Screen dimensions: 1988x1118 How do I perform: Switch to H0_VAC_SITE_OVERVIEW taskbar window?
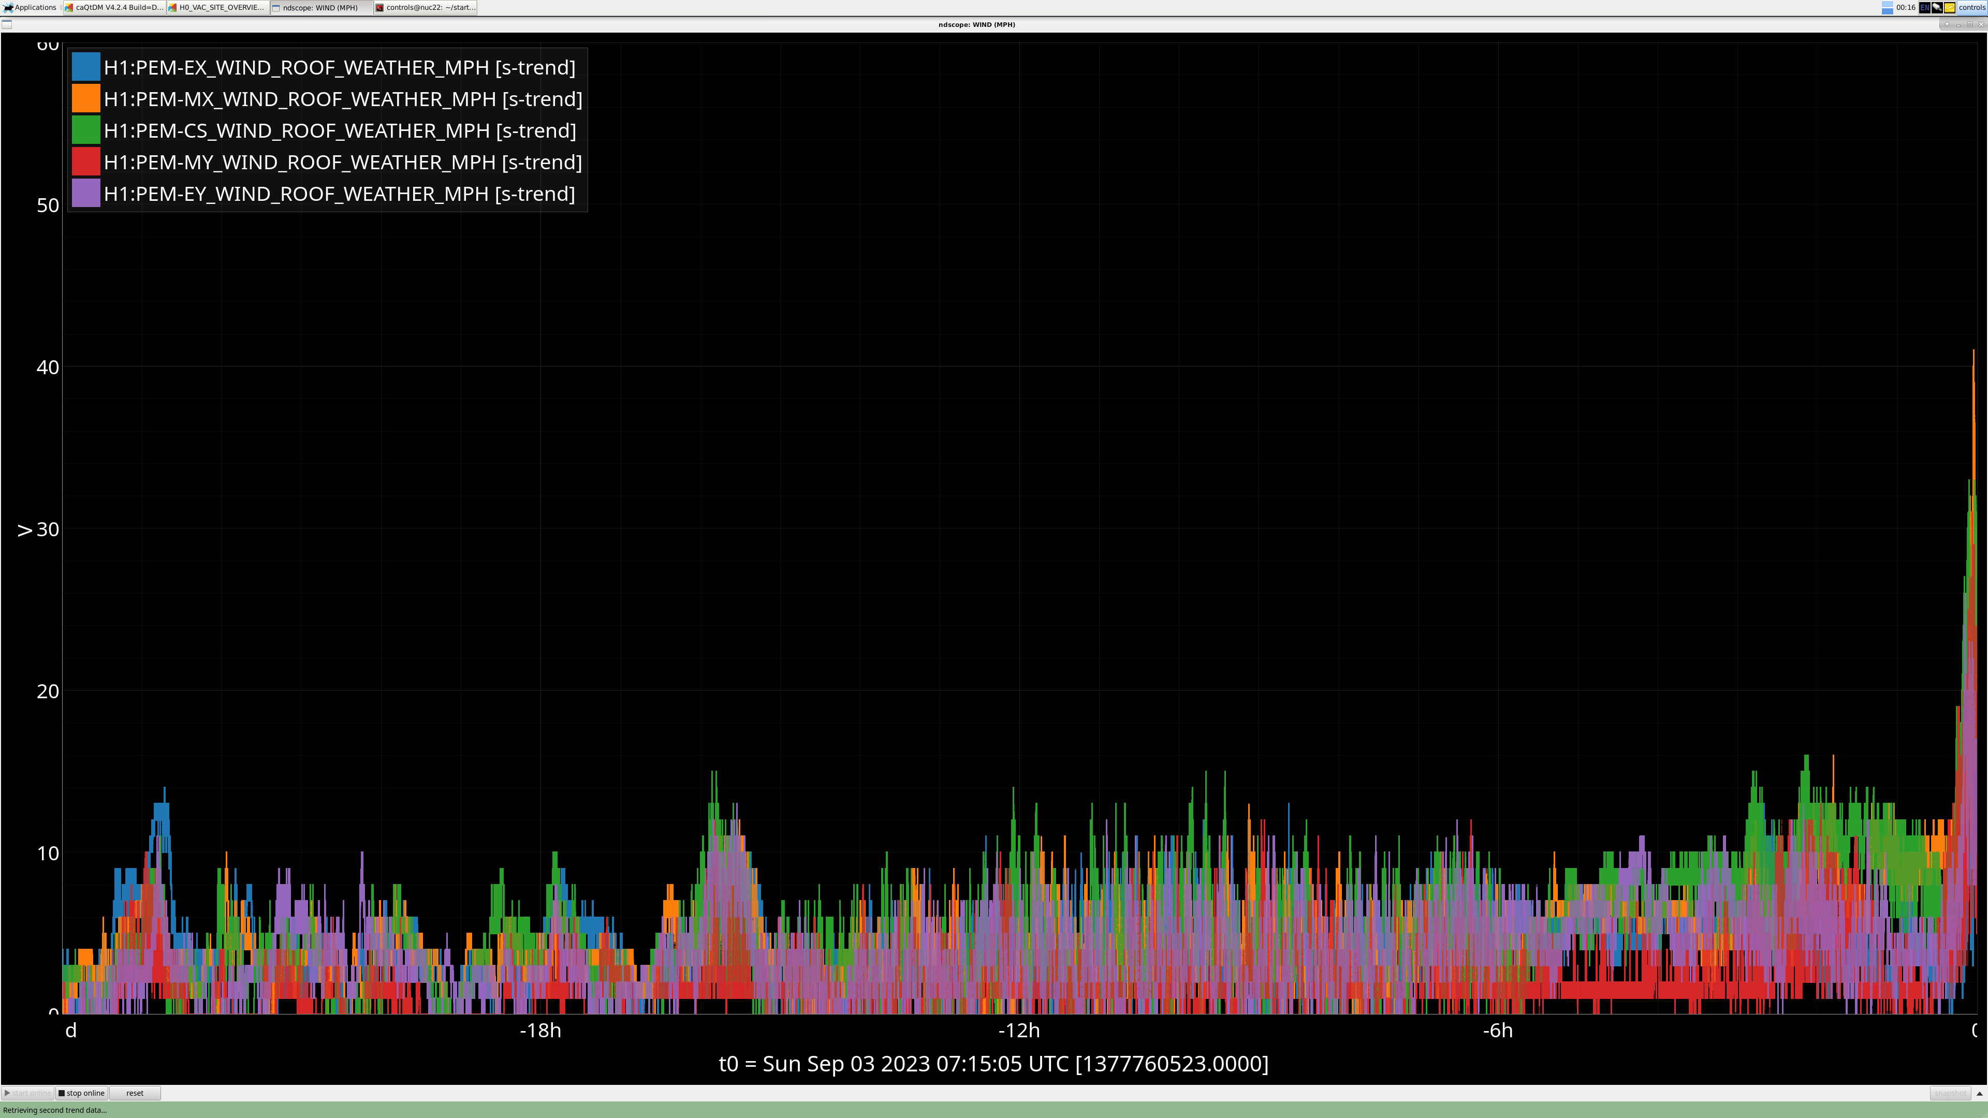[x=217, y=8]
